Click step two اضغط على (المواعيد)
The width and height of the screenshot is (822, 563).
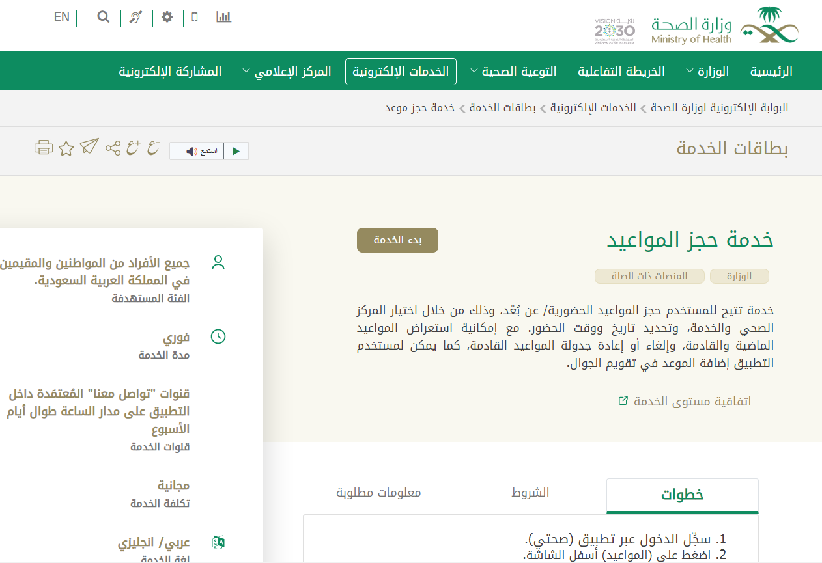tap(624, 555)
